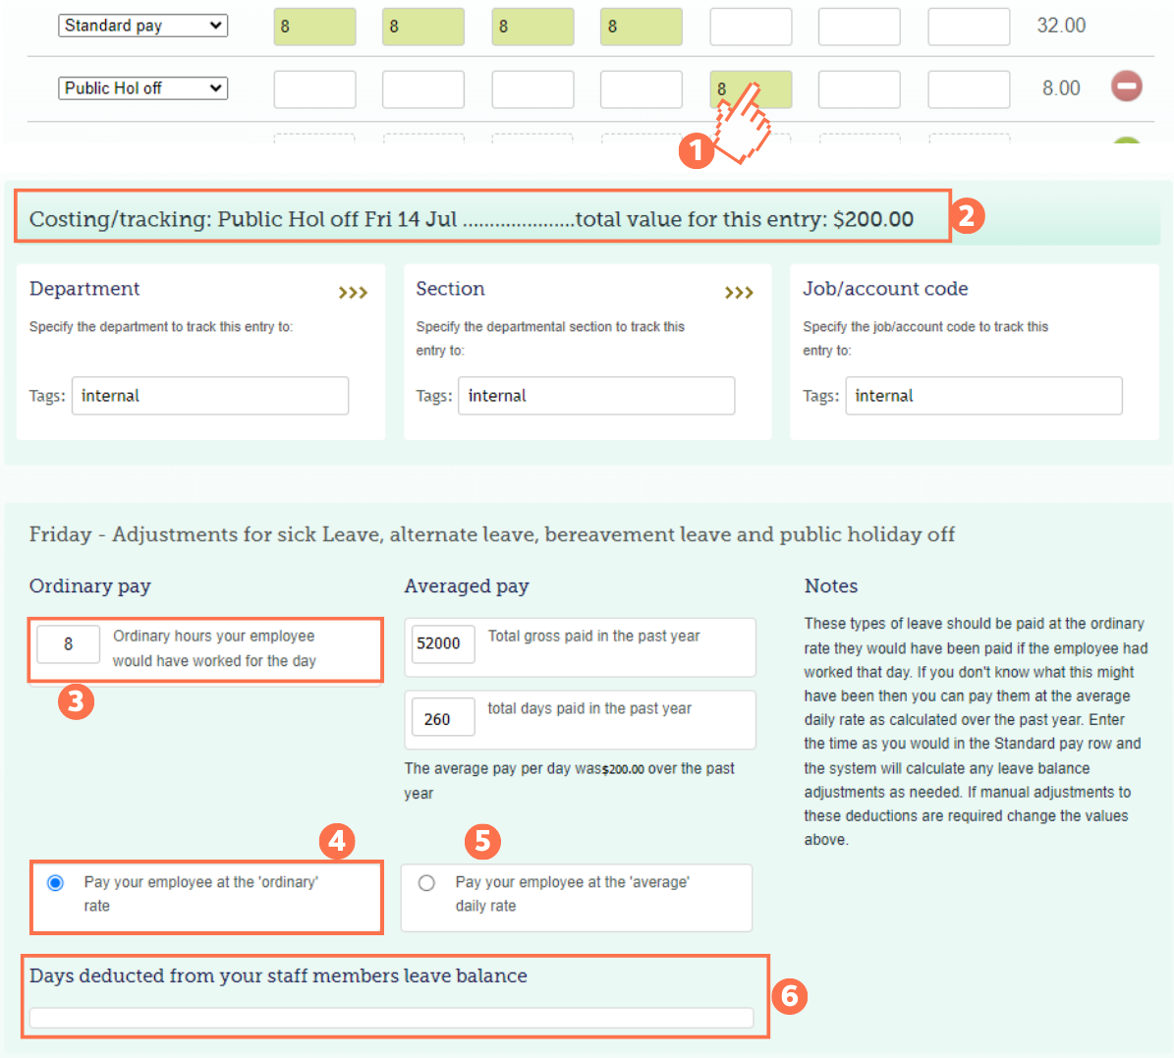
Task: Click the red remove row icon
Action: 1126,86
